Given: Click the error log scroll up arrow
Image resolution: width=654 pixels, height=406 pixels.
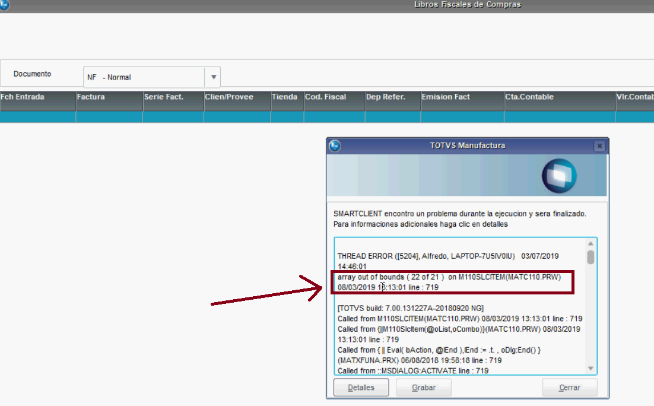Looking at the screenshot, I should pyautogui.click(x=590, y=243).
